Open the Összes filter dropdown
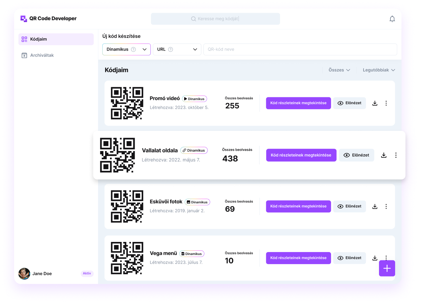Image resolution: width=425 pixels, height=303 pixels. 339,70
